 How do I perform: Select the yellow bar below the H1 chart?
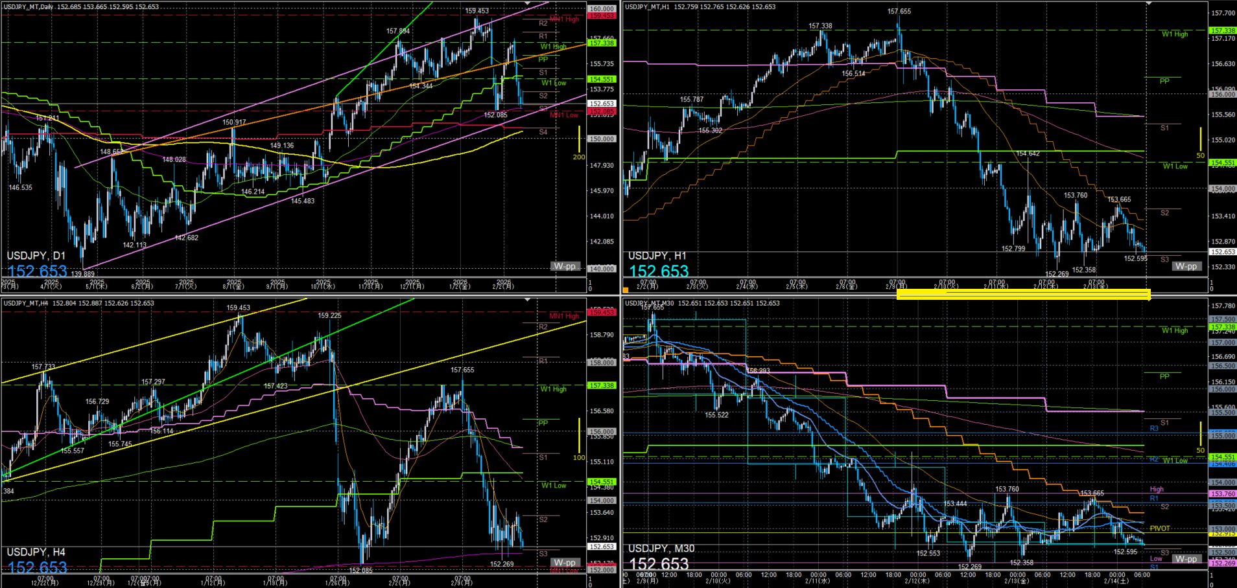1023,295
